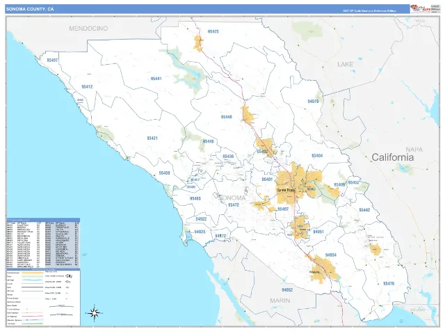Click the "SONOMA COUNTY, CA" map title
Image resolution: width=445 pixels, height=334 pixels.
[30, 9]
